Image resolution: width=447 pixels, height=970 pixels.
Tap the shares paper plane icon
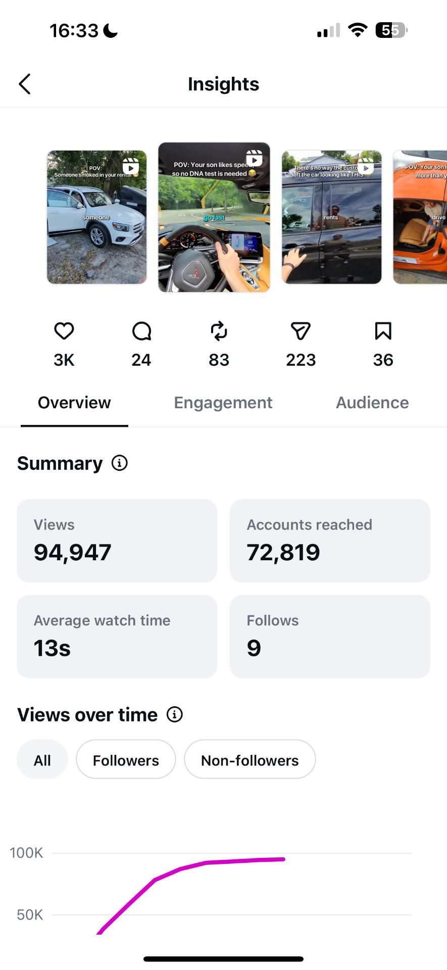[x=301, y=331]
